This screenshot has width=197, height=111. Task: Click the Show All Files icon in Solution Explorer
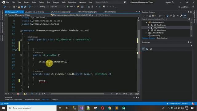[x=174, y=16]
